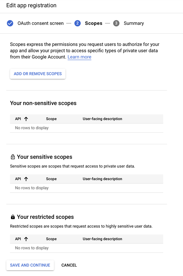Click User-facing description header in restricted table
Image resolution: width=183 pixels, height=276 pixels.
(x=102, y=239)
